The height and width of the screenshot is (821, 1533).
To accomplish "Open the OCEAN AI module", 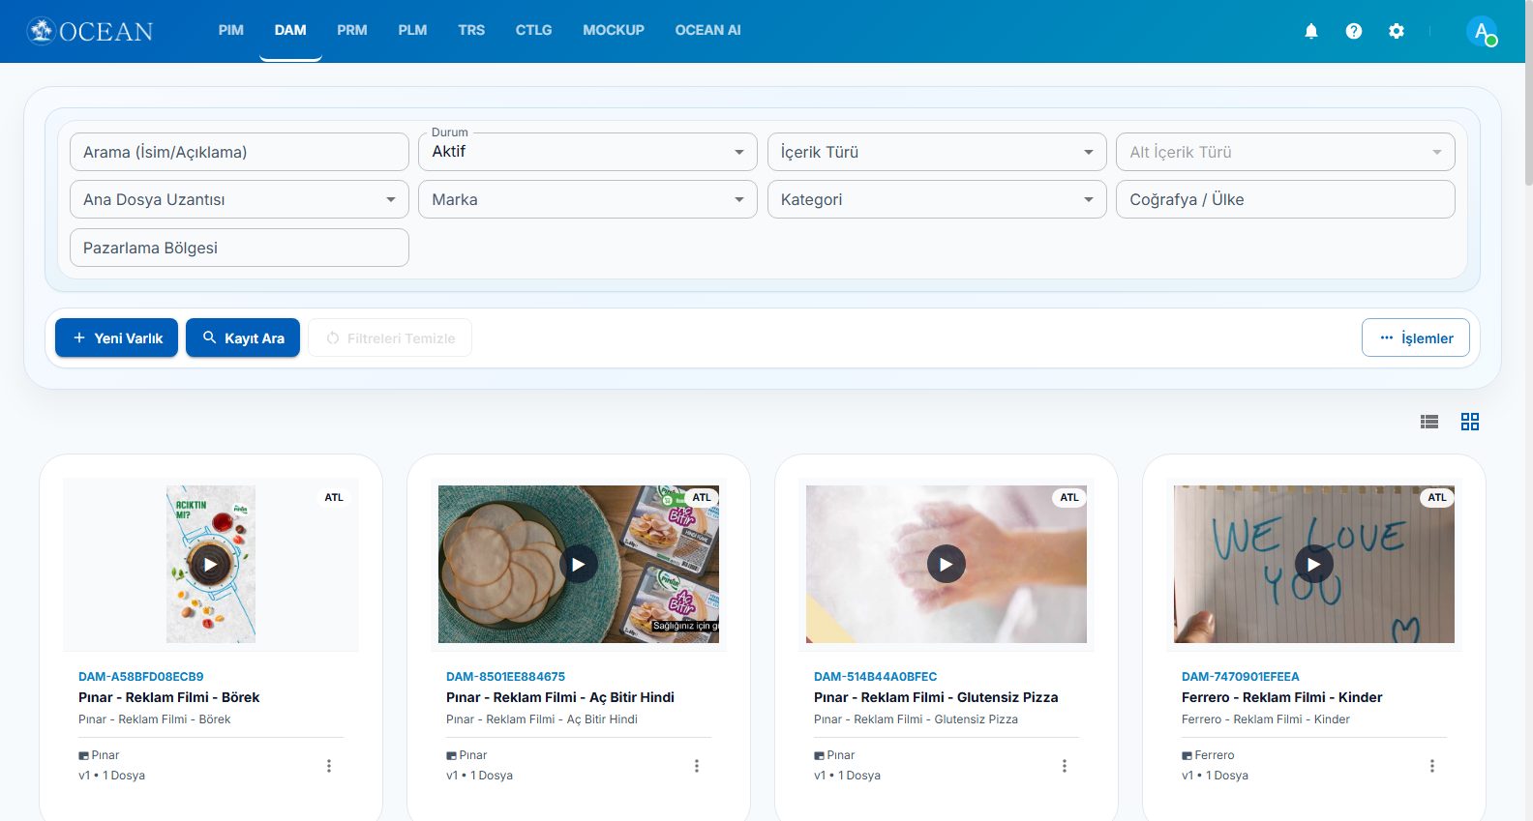I will coord(708,30).
